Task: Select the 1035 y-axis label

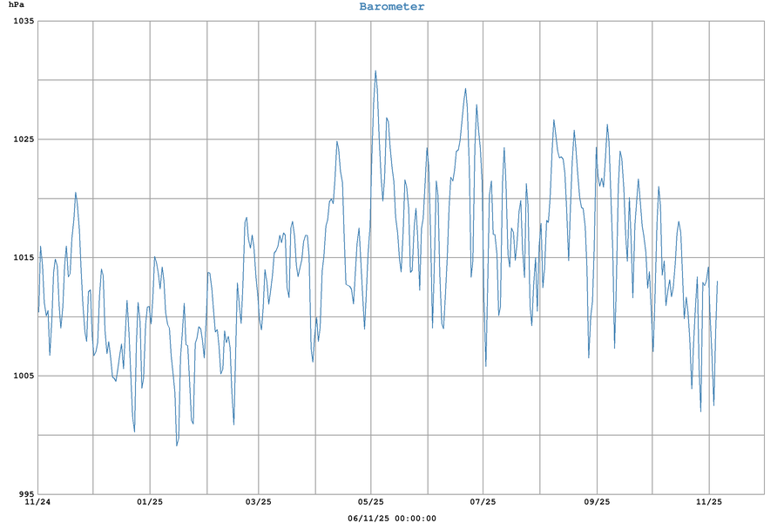Action: point(23,21)
